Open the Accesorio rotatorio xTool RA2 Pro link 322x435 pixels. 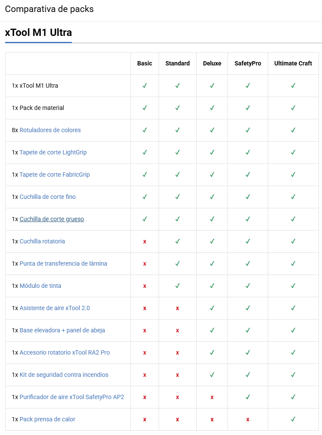65,352
